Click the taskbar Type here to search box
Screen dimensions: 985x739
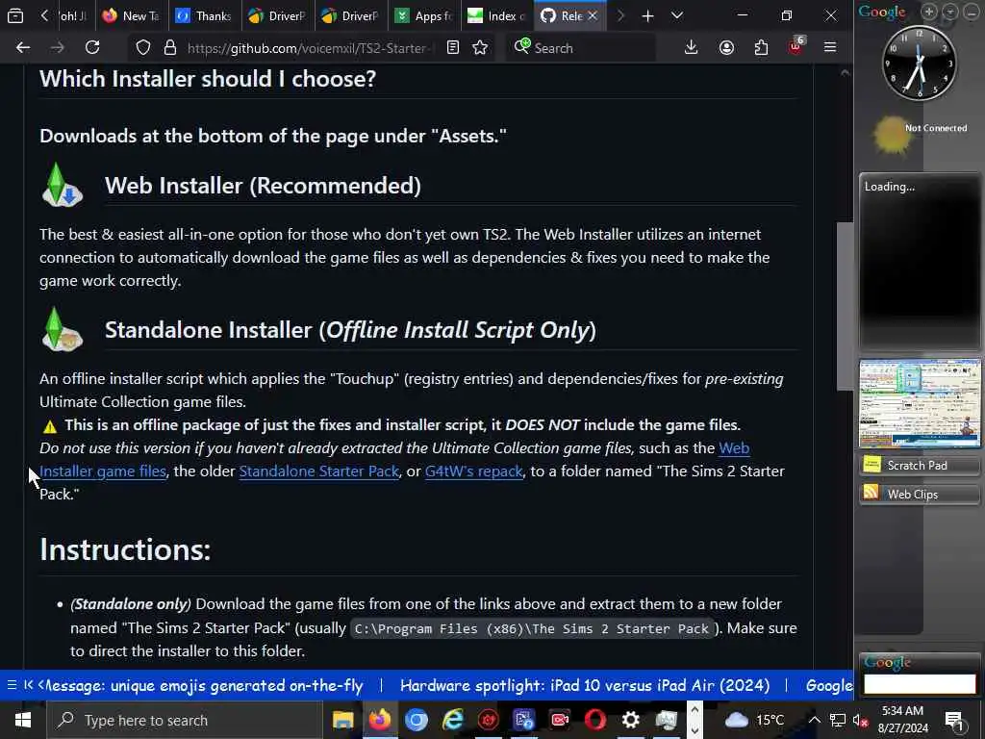coord(186,720)
